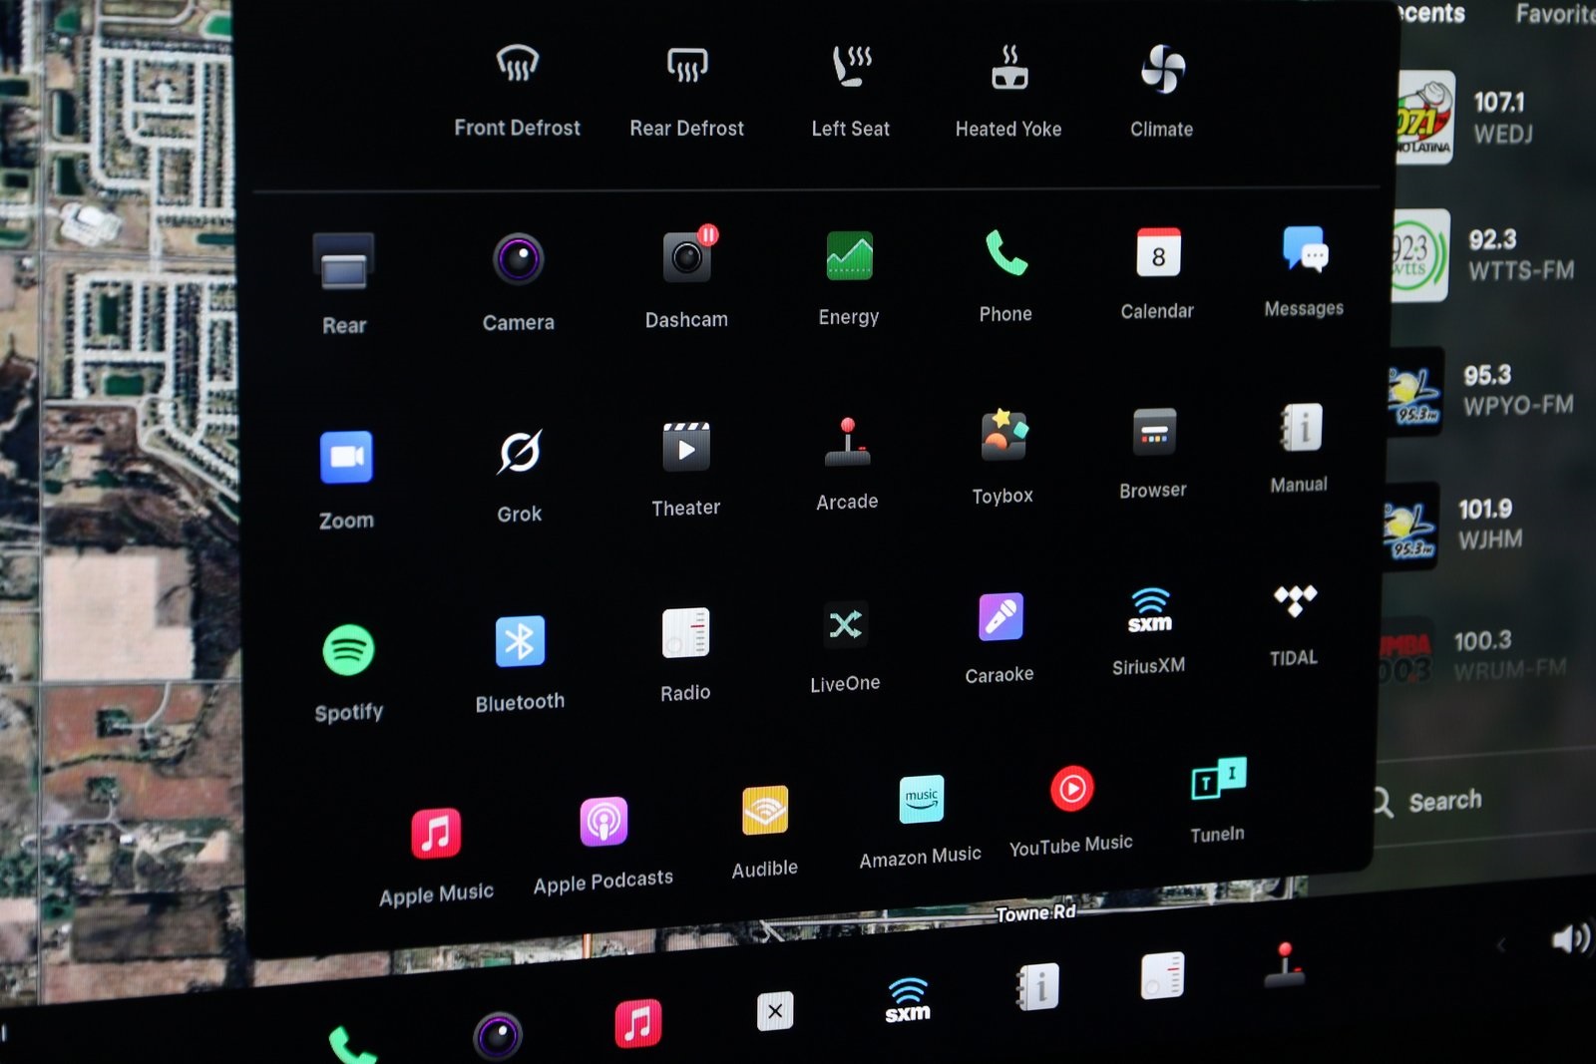Image resolution: width=1596 pixels, height=1064 pixels.
Task: Open Apple Podcasts
Action: click(x=603, y=822)
